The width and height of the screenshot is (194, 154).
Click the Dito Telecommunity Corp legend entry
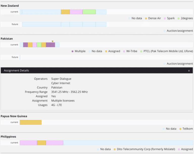coord(144,149)
